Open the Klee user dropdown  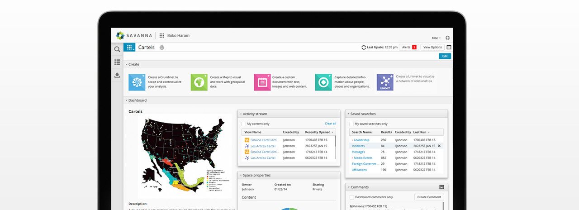coord(436,38)
